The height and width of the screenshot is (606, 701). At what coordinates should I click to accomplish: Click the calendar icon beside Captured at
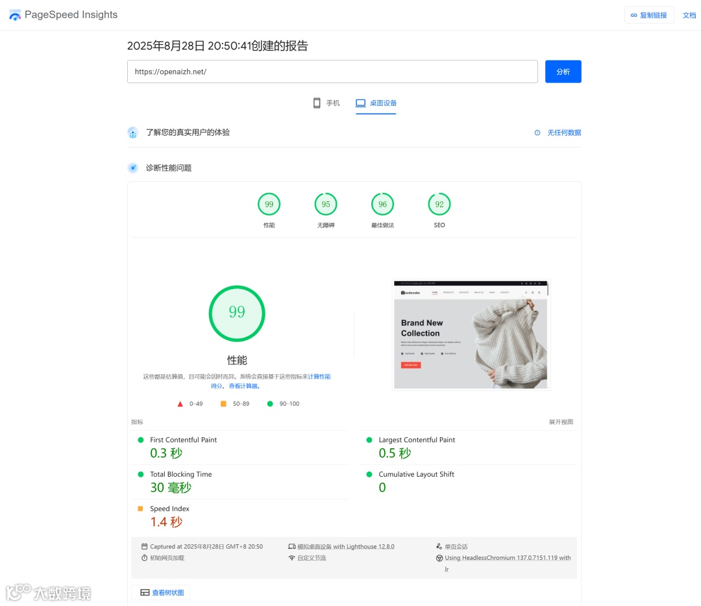tap(144, 546)
